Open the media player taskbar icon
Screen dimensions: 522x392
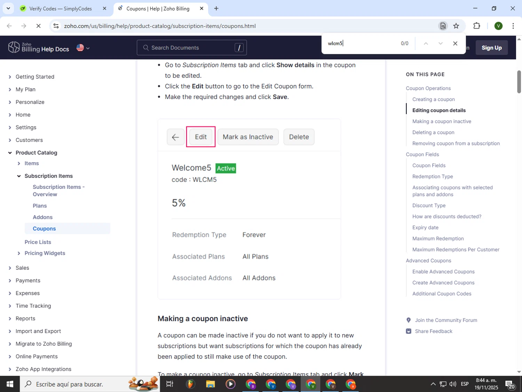(230, 384)
